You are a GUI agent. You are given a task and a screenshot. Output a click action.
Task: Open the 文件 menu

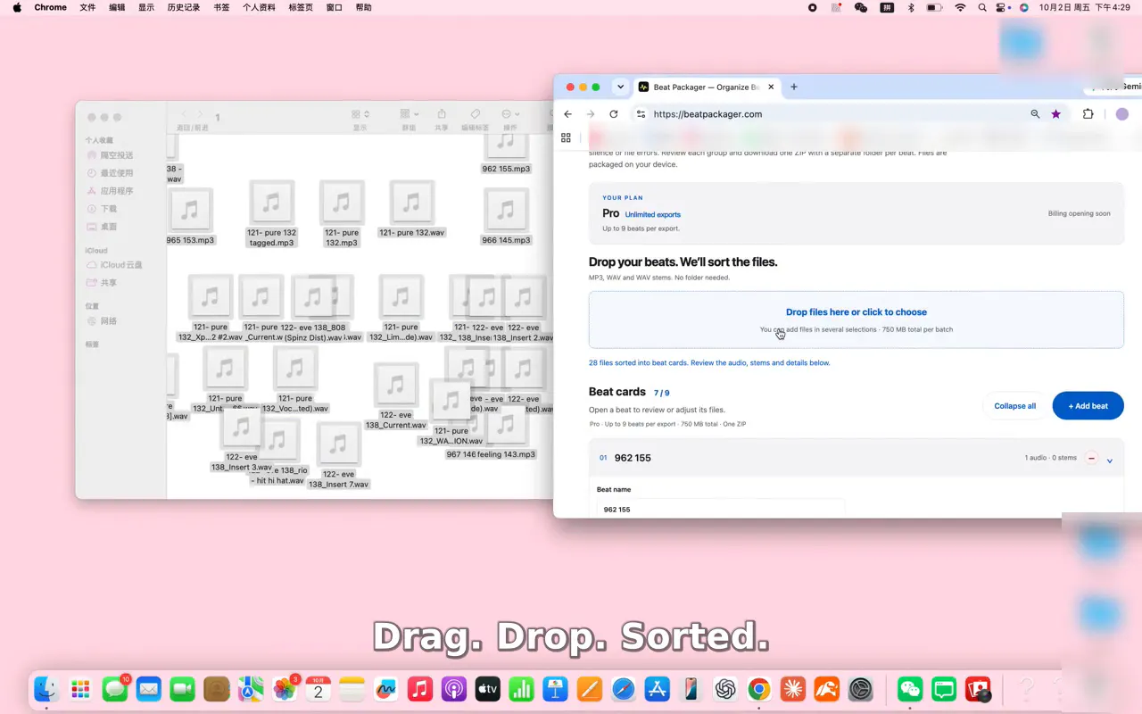tap(87, 7)
